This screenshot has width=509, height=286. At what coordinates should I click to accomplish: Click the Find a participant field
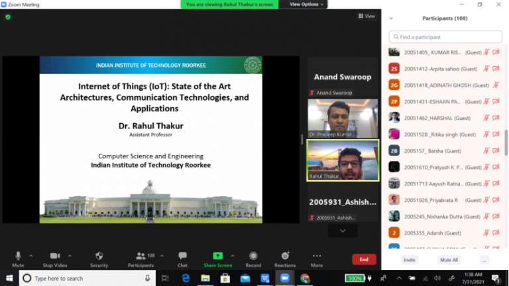445,37
